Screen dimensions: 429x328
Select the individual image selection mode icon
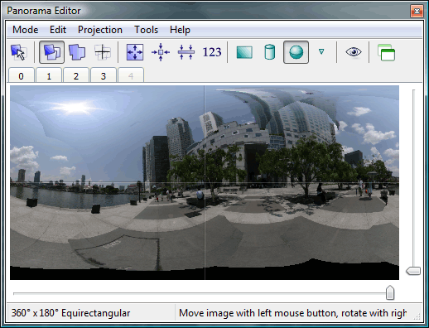19,52
